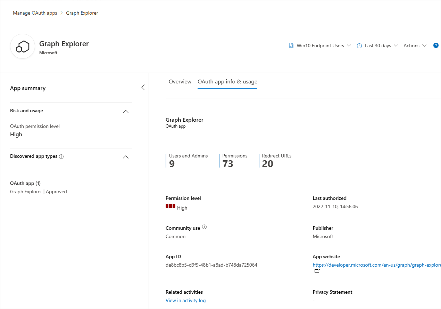Click the clock icon next to Last 30 days
The width and height of the screenshot is (441, 309).
click(x=359, y=45)
